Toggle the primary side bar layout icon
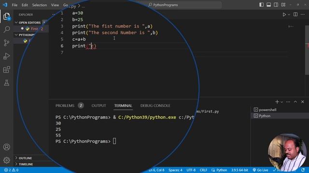The image size is (309, 173). [261, 5]
